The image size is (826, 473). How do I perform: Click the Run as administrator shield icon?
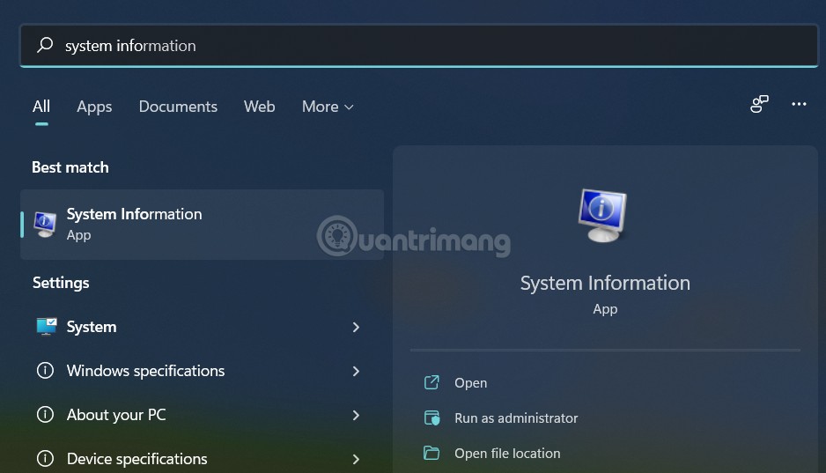click(432, 418)
